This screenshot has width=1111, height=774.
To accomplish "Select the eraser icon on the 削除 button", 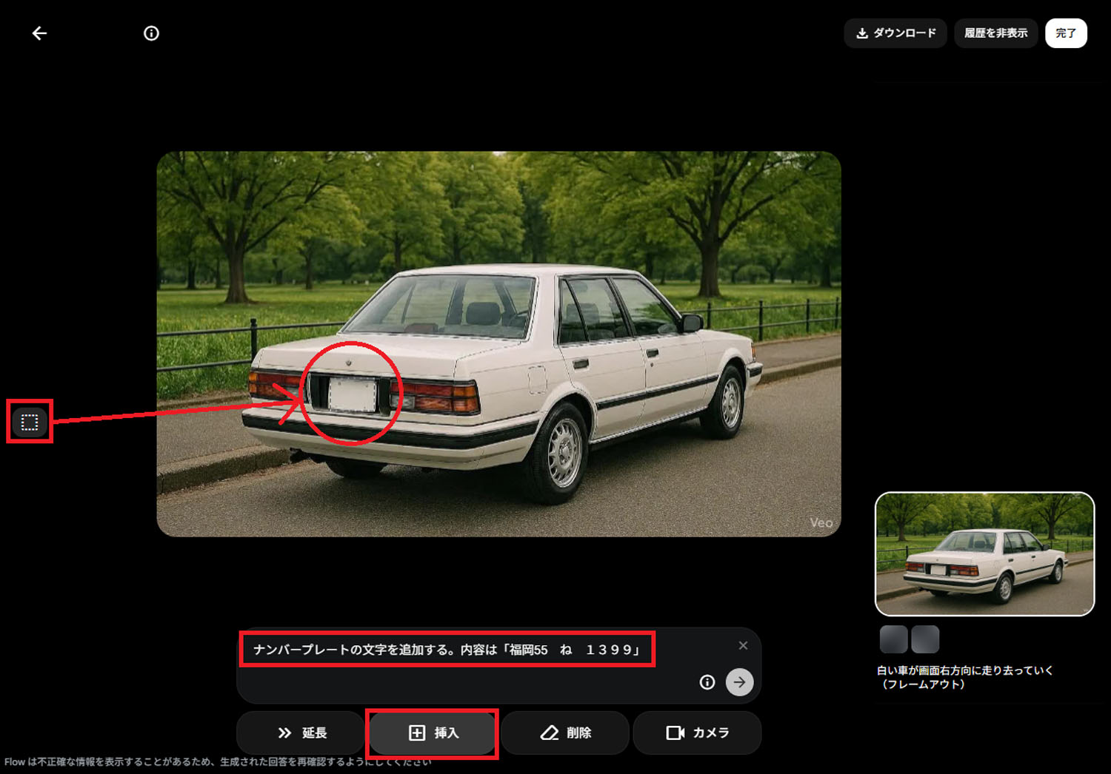I will (547, 733).
